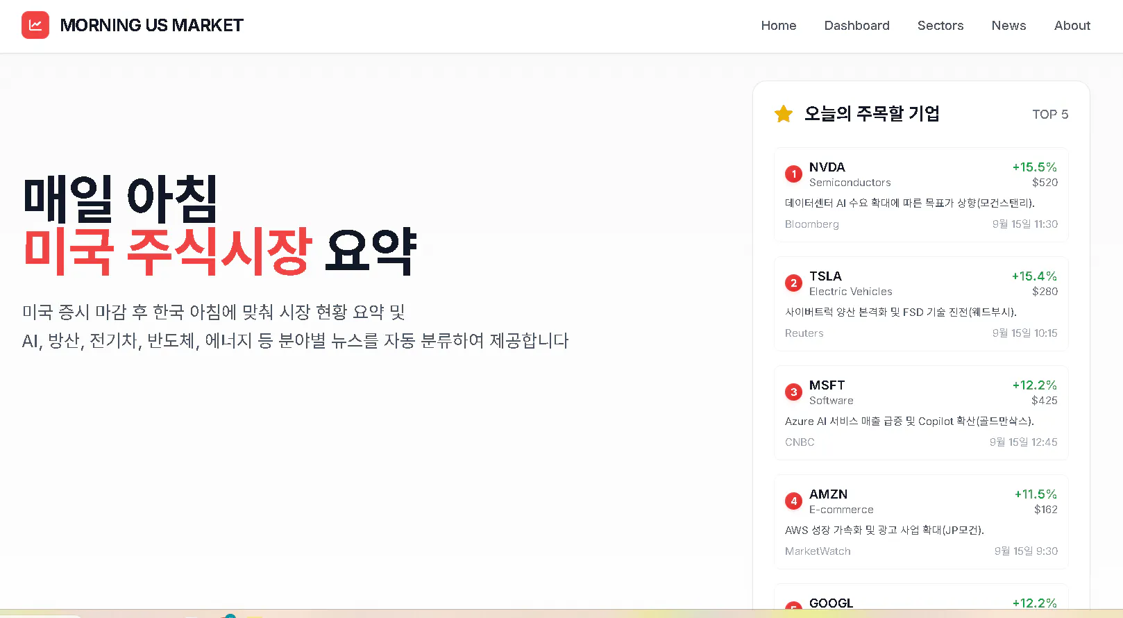Click rank 1 badge for NVDA
Screen dimensions: 1123x618
793,174
